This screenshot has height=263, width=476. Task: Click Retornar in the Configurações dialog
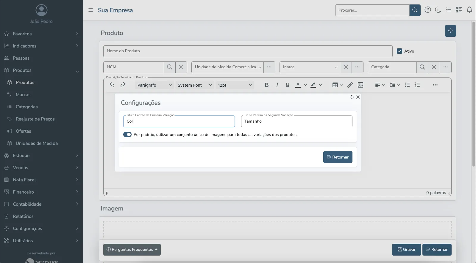338,157
